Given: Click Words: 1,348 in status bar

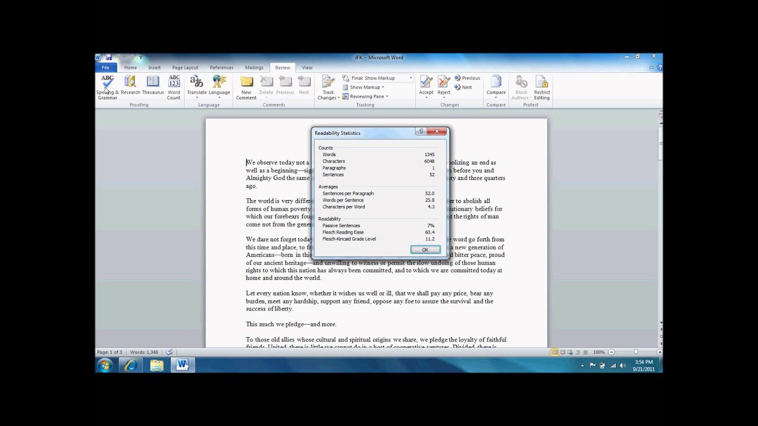Looking at the screenshot, I should pyautogui.click(x=144, y=352).
